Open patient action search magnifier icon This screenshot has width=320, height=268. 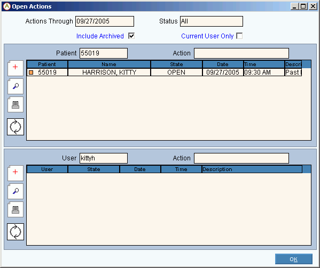coord(15,86)
